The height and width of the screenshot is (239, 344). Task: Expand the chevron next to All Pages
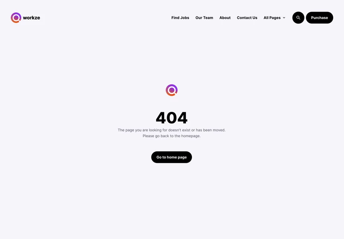coord(284,18)
